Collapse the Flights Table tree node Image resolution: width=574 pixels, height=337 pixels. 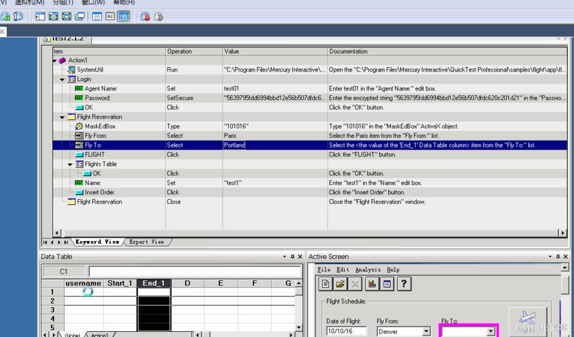pos(70,164)
